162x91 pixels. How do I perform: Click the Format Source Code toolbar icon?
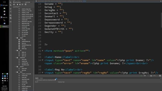(x=11, y=12)
